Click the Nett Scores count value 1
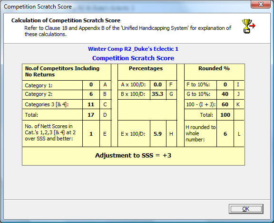This screenshot has height=223, width=274. click(x=91, y=134)
